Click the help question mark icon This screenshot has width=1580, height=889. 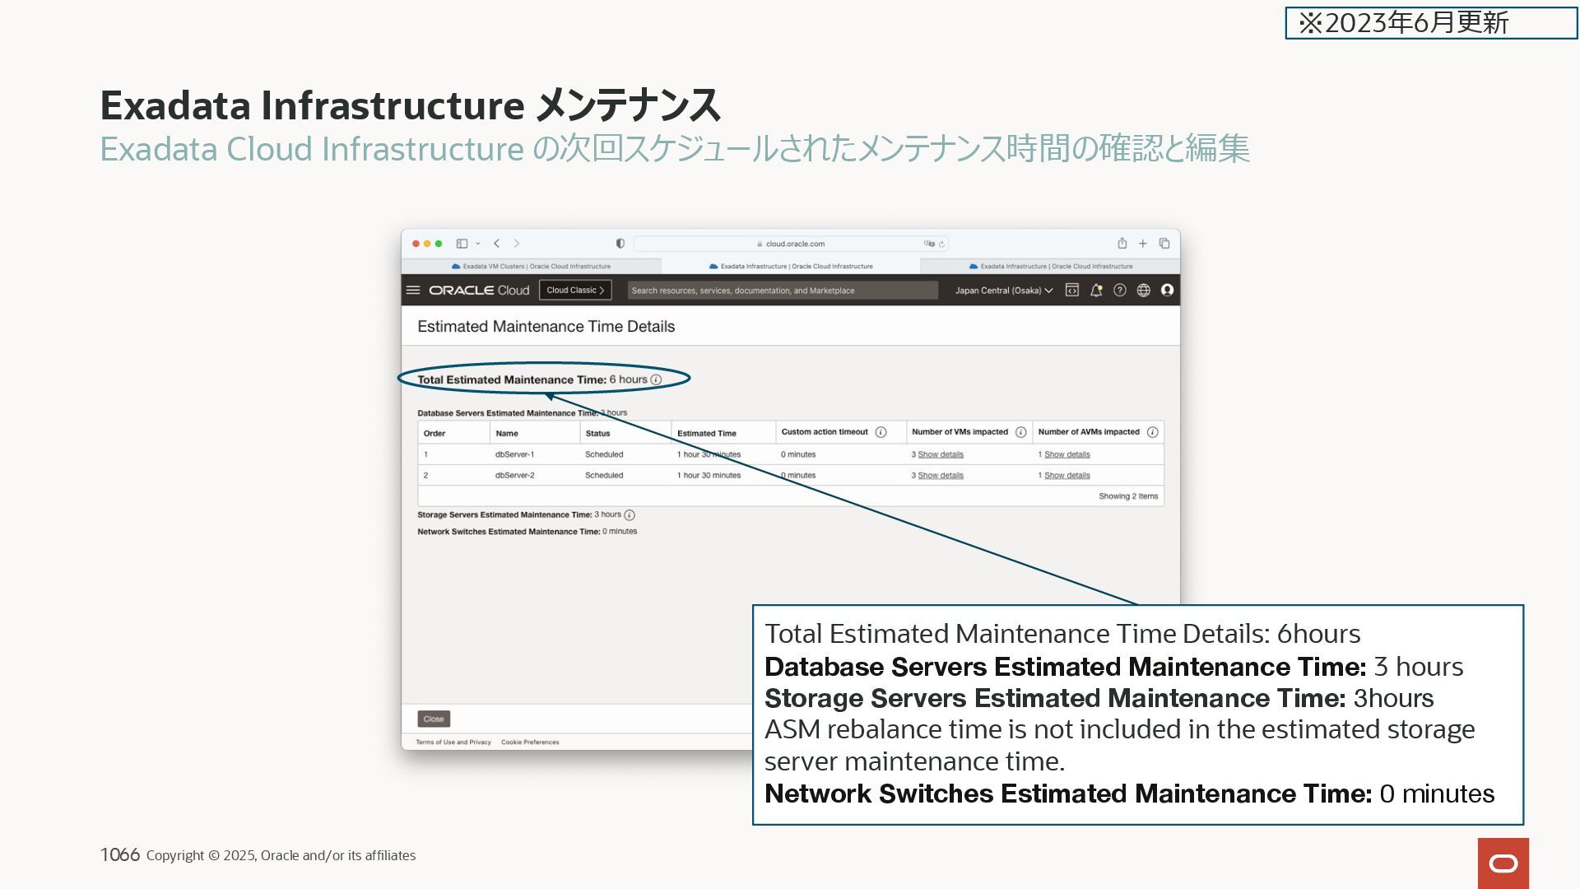pos(1120,291)
